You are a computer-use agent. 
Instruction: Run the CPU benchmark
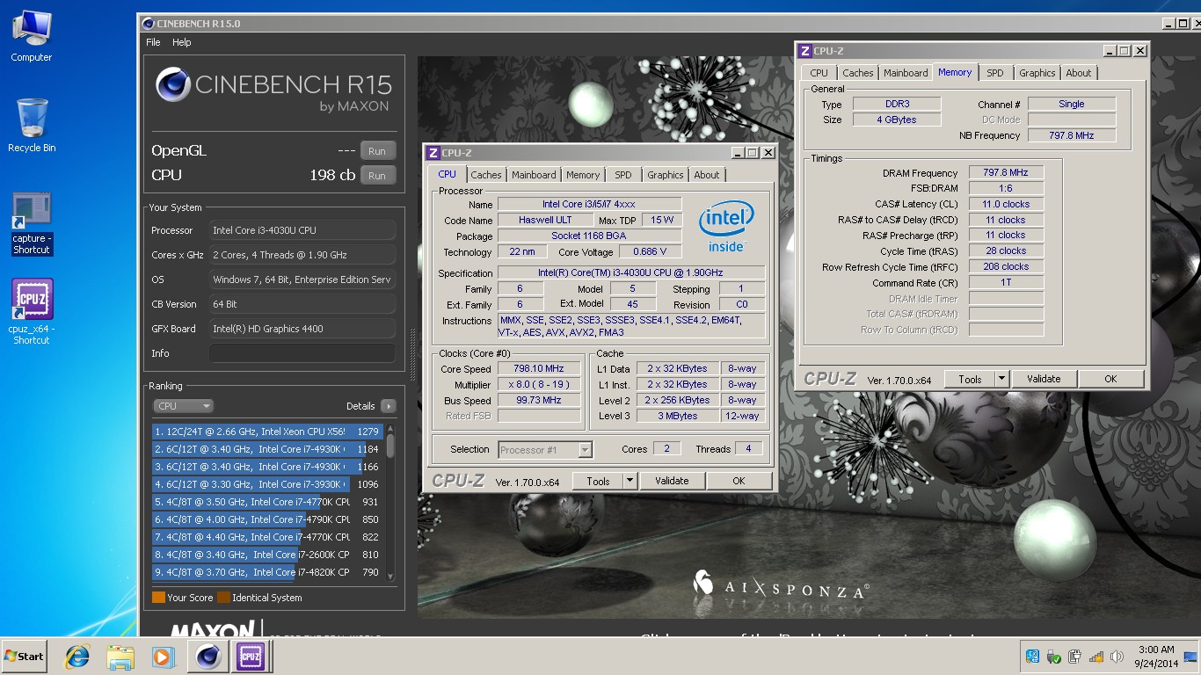[377, 176]
